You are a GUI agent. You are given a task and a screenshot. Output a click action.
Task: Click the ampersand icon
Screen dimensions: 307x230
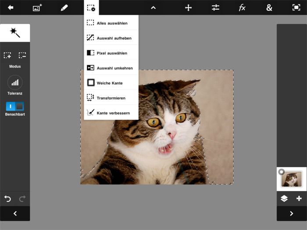coord(269,7)
